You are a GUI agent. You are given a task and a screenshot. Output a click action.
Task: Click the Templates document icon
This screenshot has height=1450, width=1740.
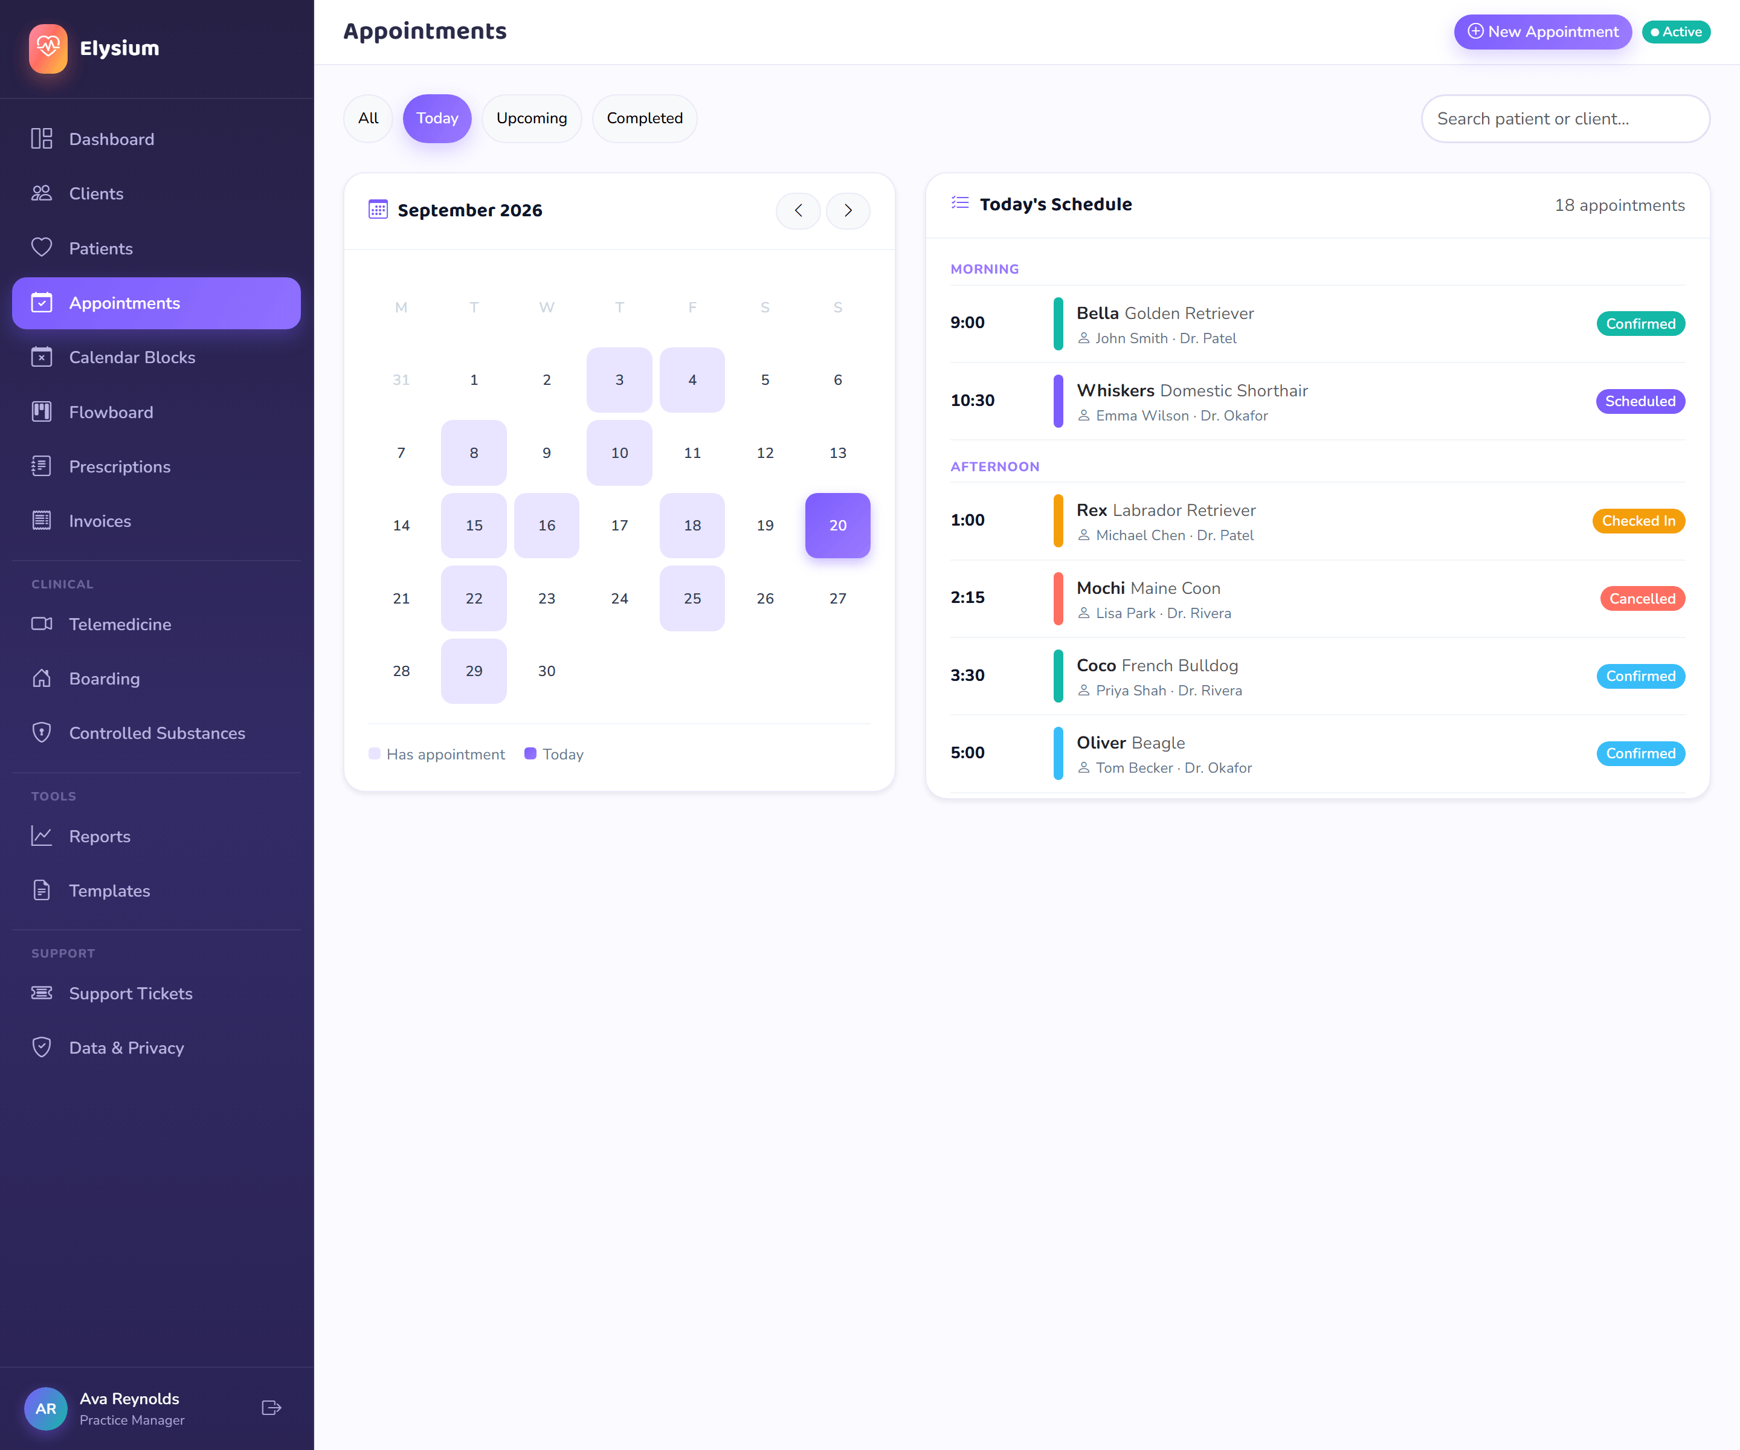pyautogui.click(x=42, y=891)
